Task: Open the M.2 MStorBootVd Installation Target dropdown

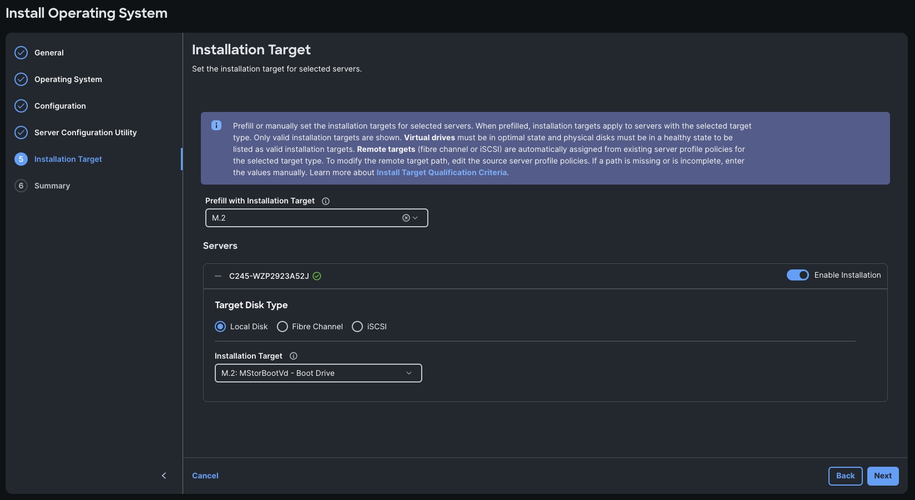Action: [x=409, y=373]
